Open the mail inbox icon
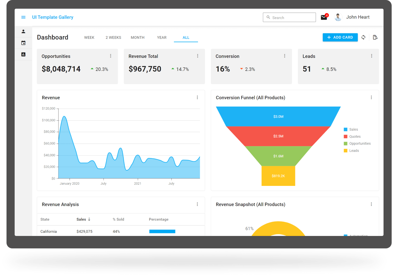396x276 pixels. coord(324,18)
